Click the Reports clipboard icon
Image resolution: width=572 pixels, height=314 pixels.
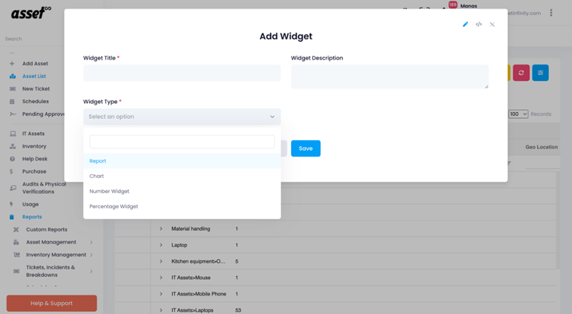(11, 217)
